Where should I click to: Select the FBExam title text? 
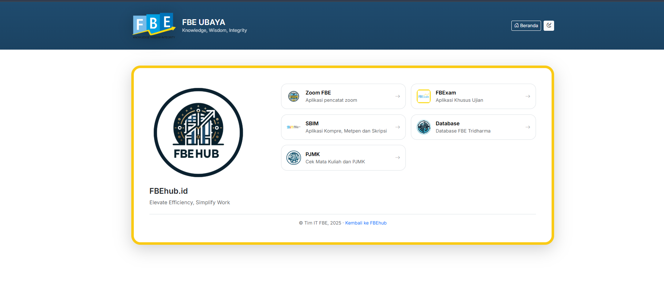(446, 93)
